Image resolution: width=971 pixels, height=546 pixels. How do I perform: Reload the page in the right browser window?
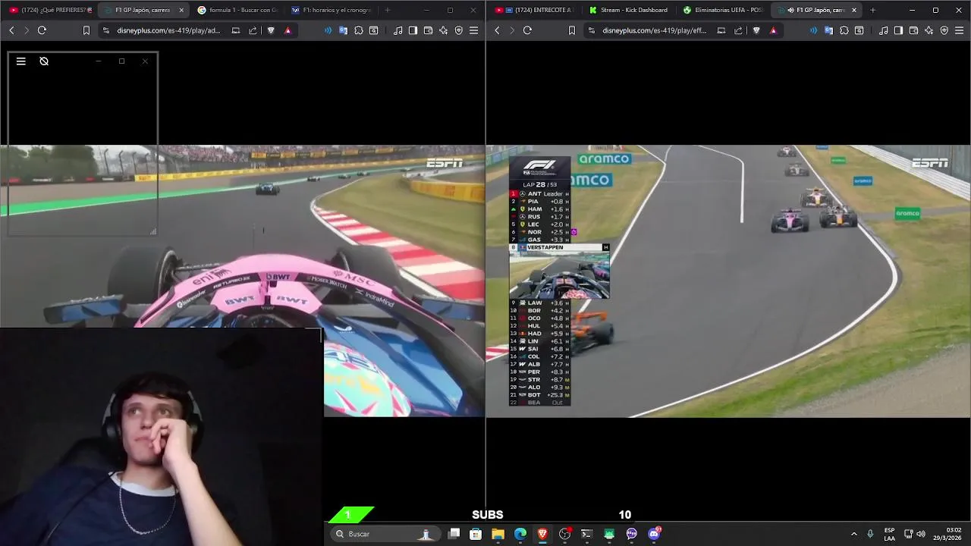(527, 30)
